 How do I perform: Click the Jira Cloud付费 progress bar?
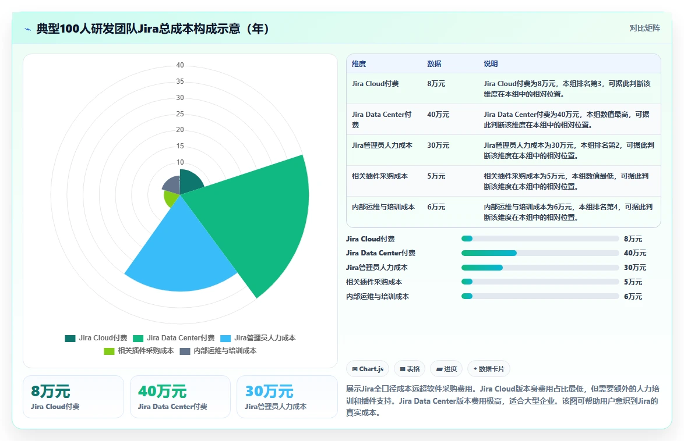(540, 239)
